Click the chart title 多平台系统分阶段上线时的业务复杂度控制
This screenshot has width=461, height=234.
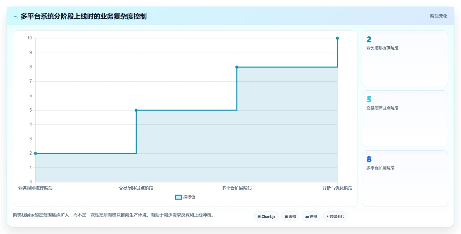click(84, 16)
